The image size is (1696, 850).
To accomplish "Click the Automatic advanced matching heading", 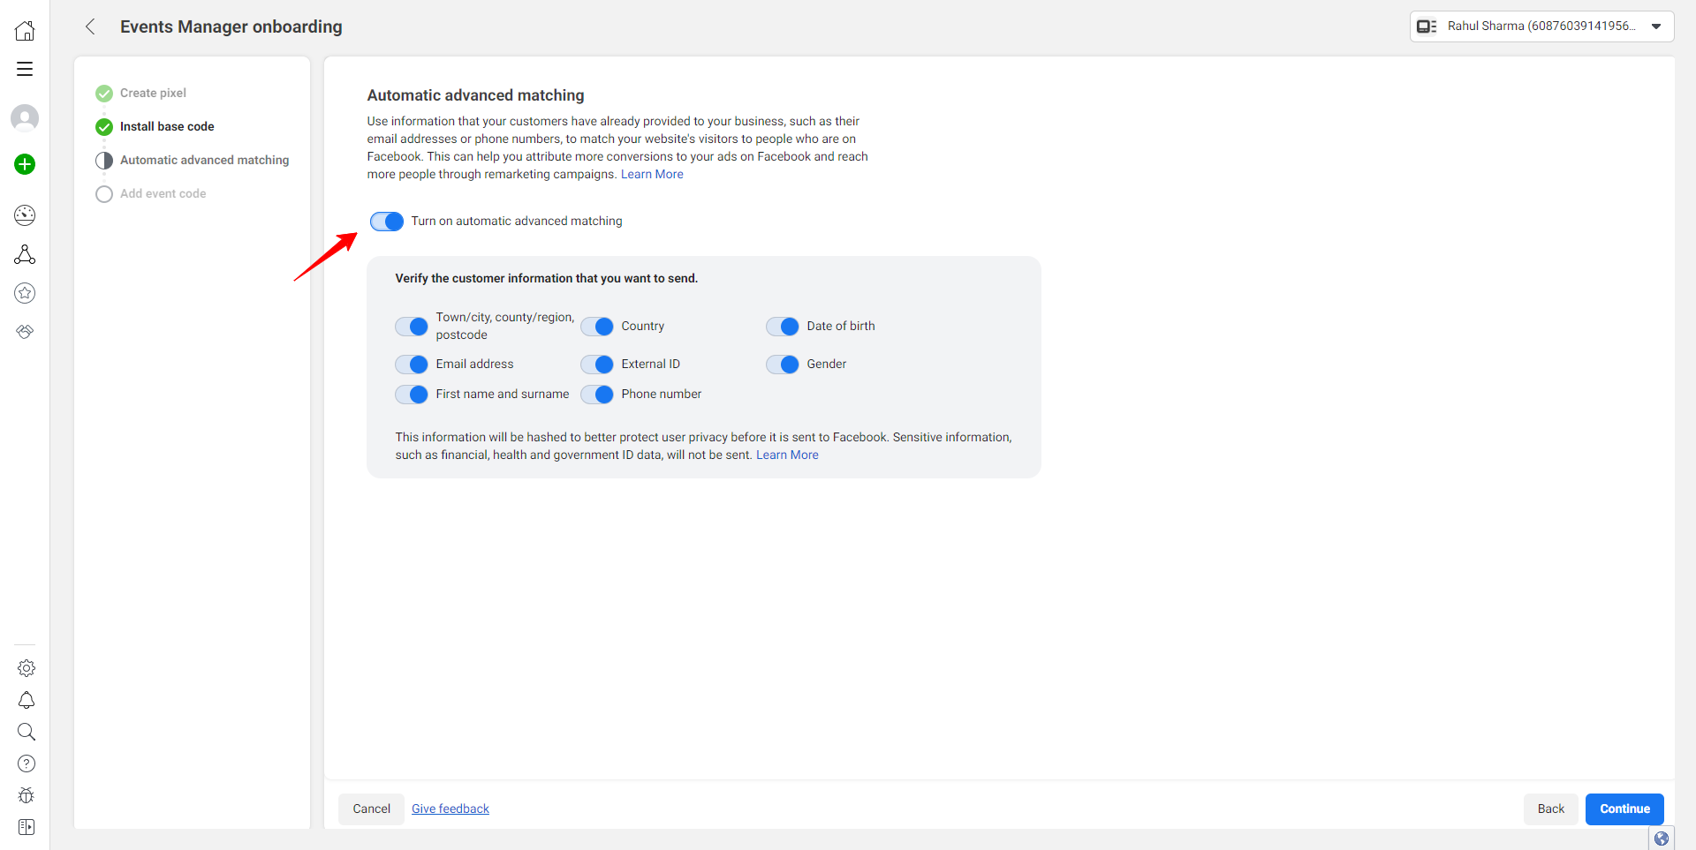I will tap(475, 95).
